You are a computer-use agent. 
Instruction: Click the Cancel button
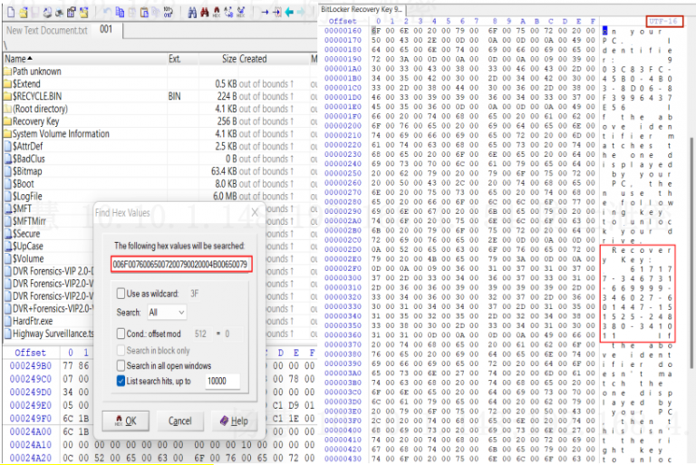(x=179, y=421)
